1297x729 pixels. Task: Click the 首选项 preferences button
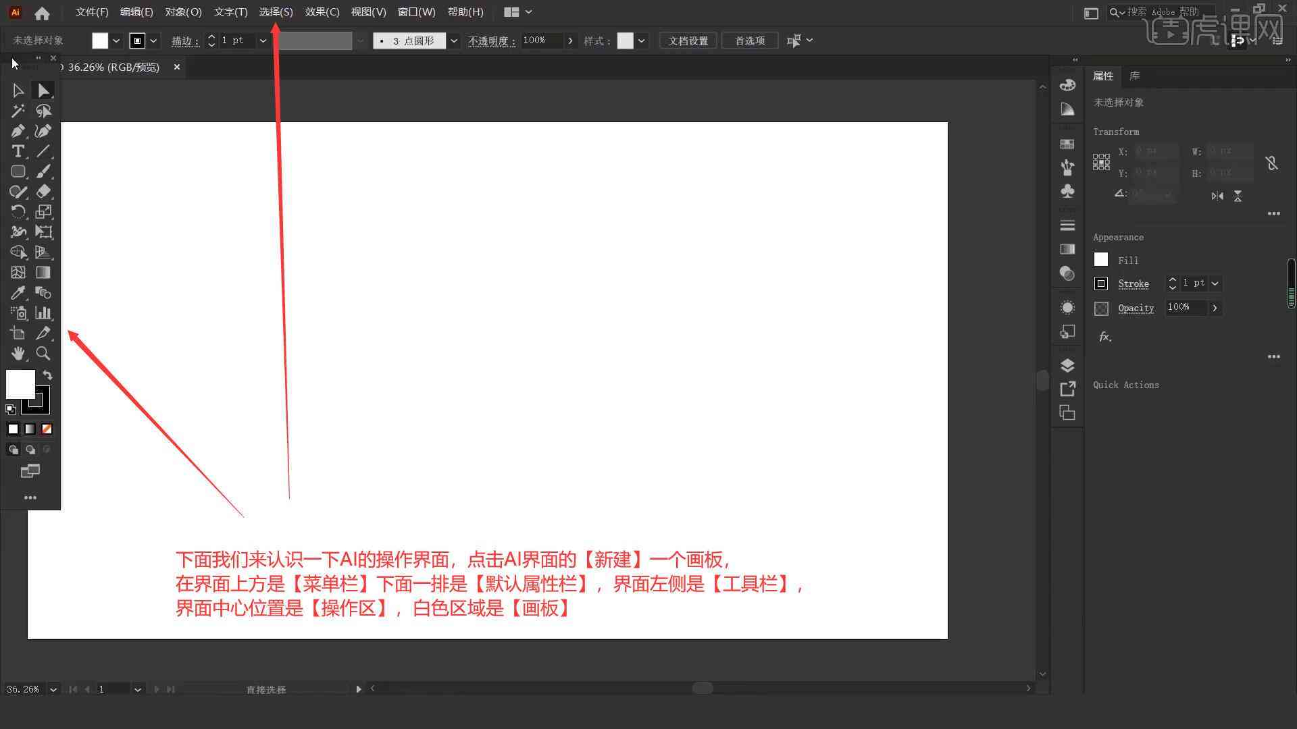[749, 40]
